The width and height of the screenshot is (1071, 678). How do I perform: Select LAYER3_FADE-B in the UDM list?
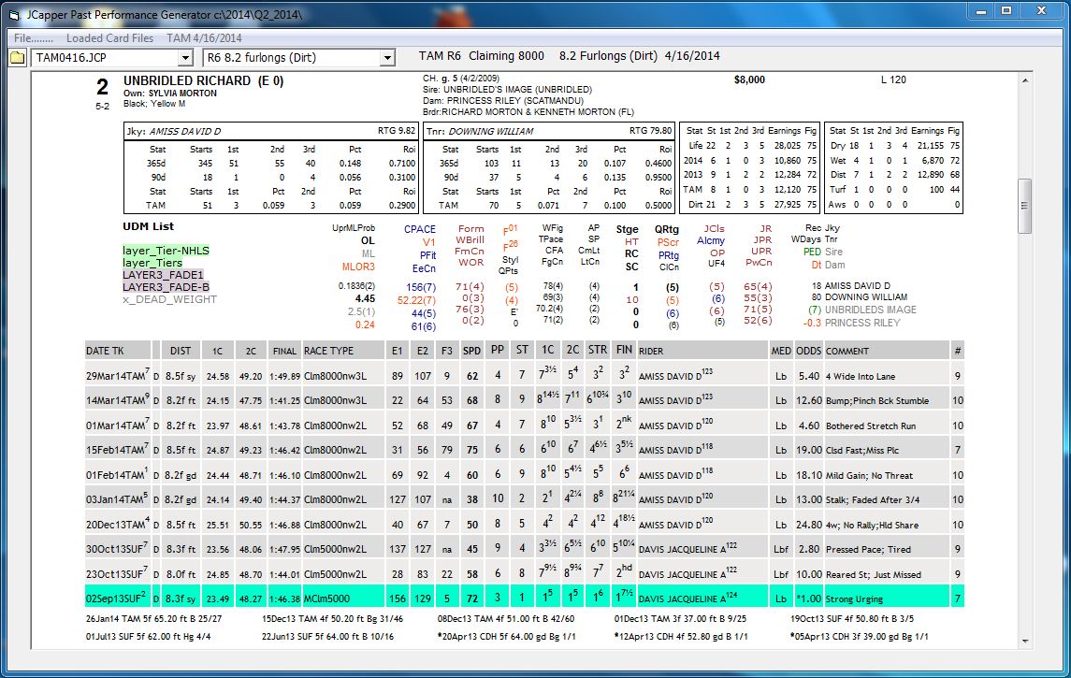tap(166, 287)
